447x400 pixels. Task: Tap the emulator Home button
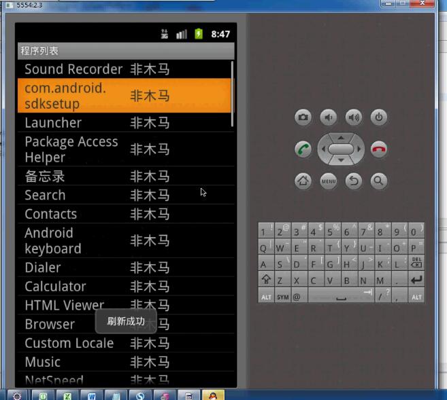point(303,181)
